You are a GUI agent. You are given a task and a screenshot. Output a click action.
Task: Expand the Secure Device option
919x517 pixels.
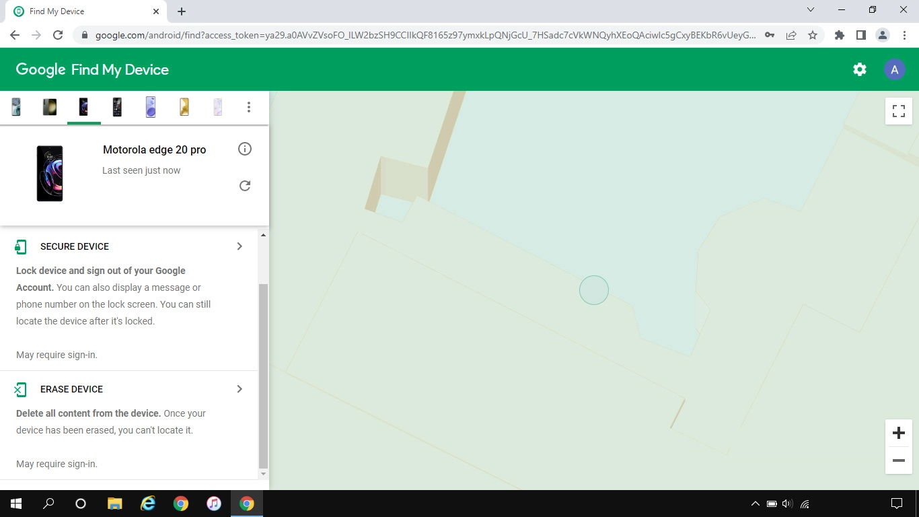click(x=240, y=246)
